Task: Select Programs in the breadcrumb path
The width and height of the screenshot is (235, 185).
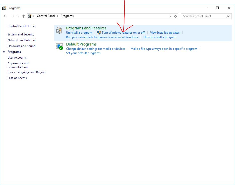Action: pyautogui.click(x=67, y=16)
